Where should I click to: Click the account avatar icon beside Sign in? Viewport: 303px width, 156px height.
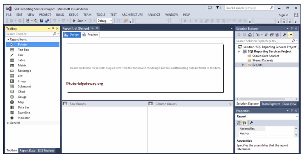(296, 15)
